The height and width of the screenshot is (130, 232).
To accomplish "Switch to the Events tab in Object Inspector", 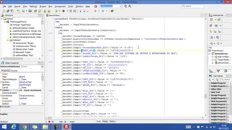I will (14, 71).
